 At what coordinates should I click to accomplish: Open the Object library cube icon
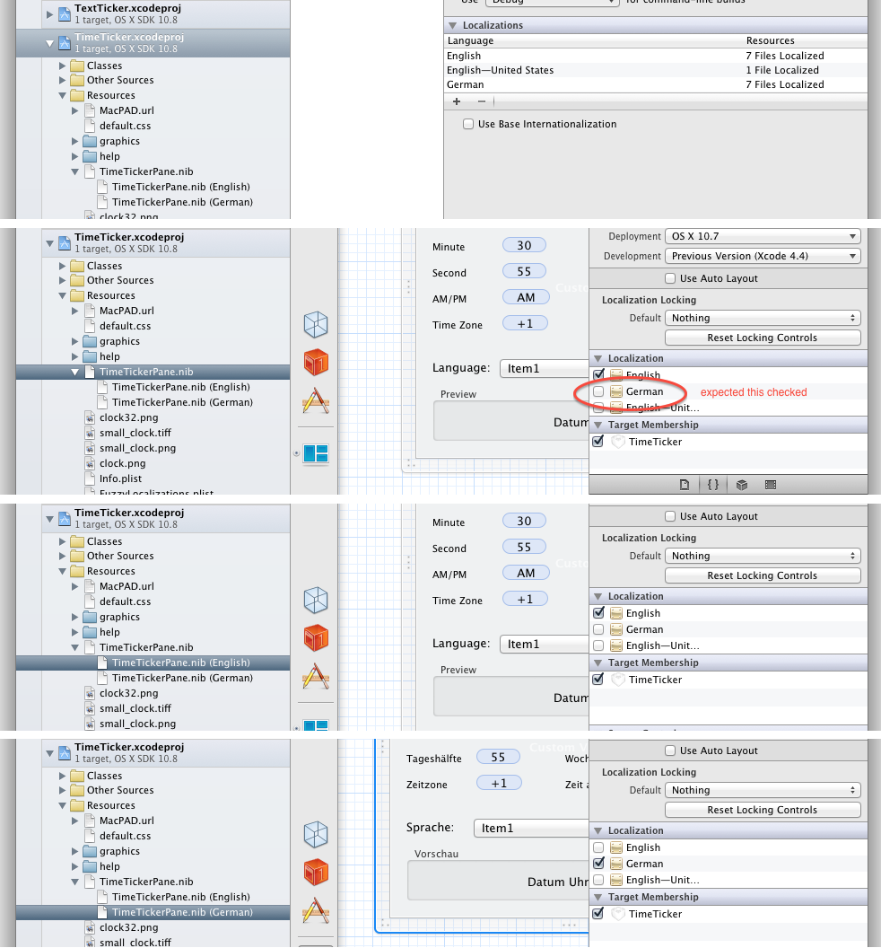pyautogui.click(x=741, y=484)
